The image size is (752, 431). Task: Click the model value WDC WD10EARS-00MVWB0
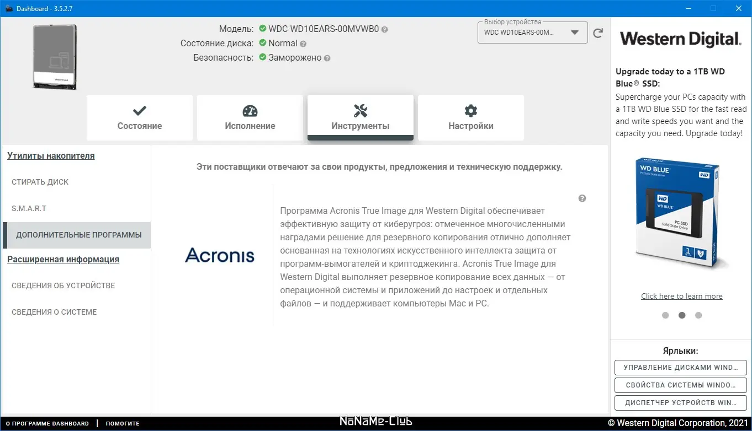[324, 29]
